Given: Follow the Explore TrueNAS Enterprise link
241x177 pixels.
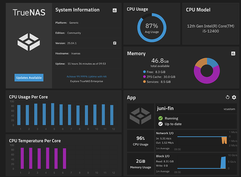Looking at the screenshot, I should tap(87, 81).
